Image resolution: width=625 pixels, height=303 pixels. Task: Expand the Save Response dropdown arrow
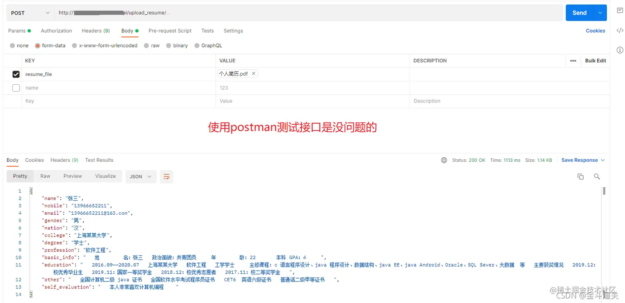tap(603, 160)
